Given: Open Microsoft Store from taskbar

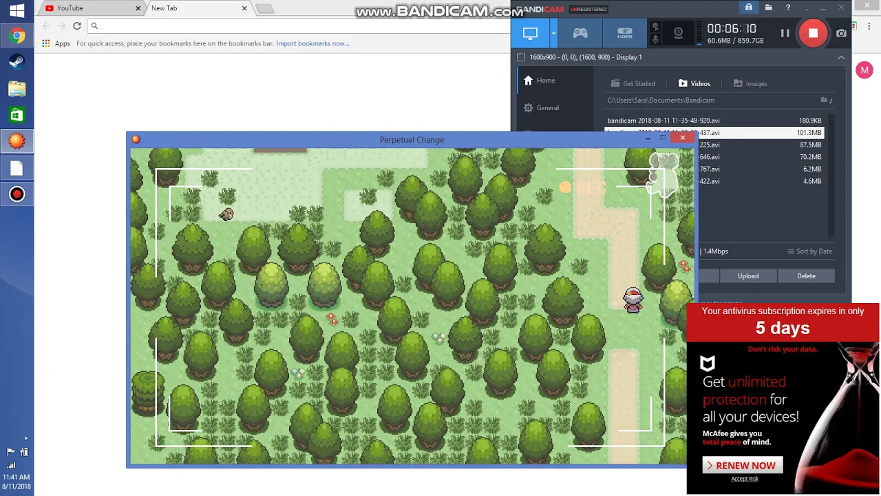Looking at the screenshot, I should point(17,115).
